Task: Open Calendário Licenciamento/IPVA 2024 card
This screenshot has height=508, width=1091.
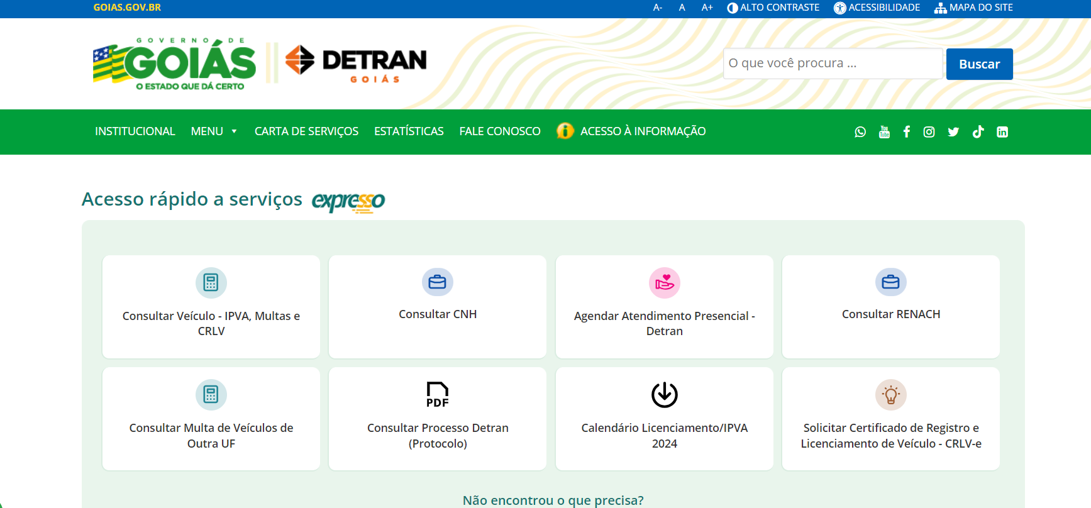Action: pyautogui.click(x=664, y=419)
